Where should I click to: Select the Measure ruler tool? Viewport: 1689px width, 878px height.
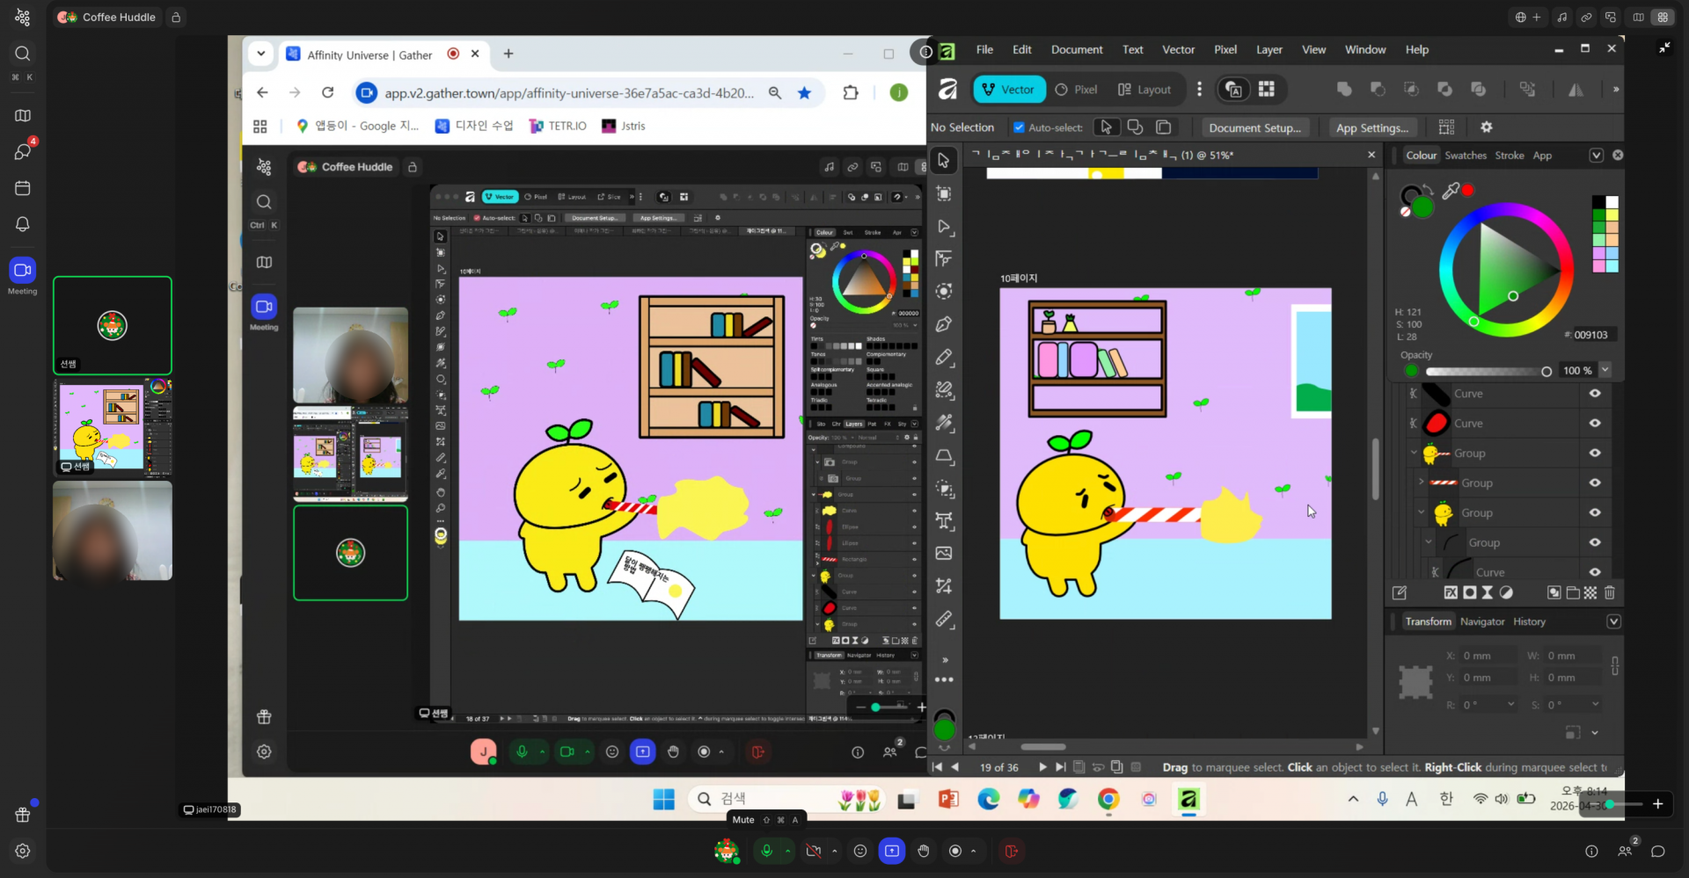coord(943,619)
